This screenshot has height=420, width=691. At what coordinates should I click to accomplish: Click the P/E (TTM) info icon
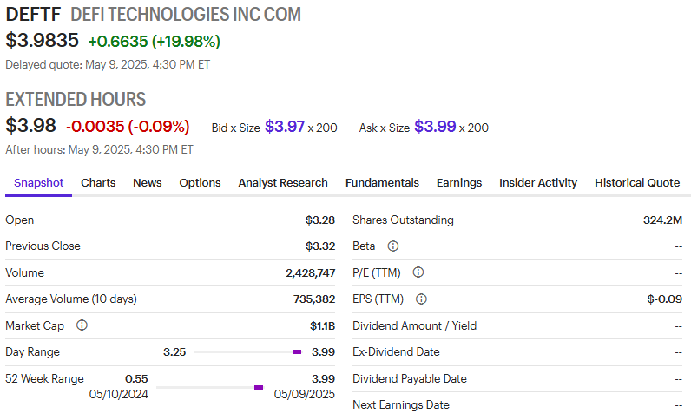(418, 272)
